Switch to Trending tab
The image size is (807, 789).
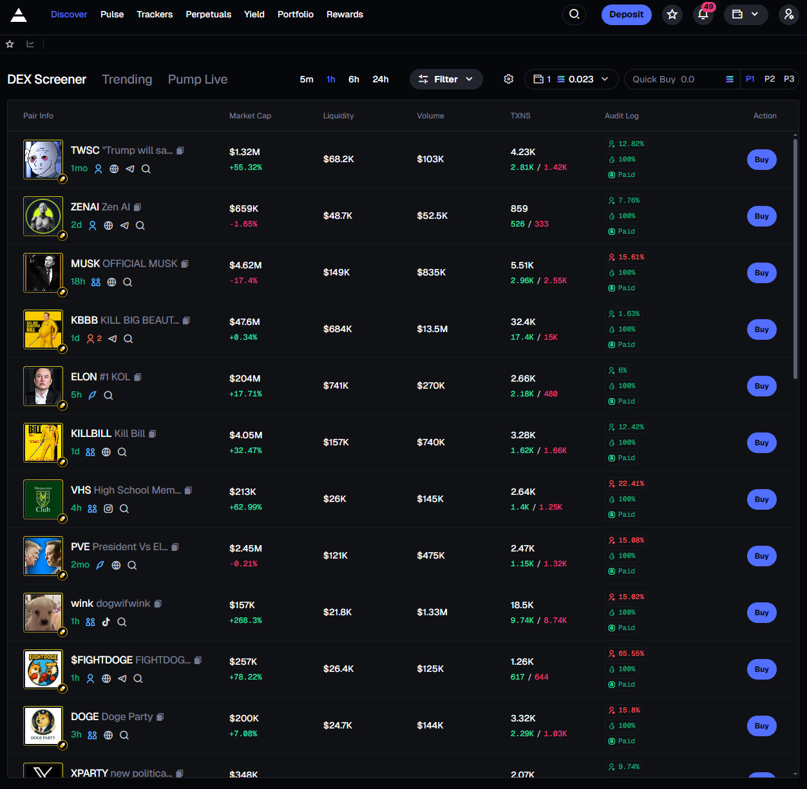pyautogui.click(x=127, y=79)
